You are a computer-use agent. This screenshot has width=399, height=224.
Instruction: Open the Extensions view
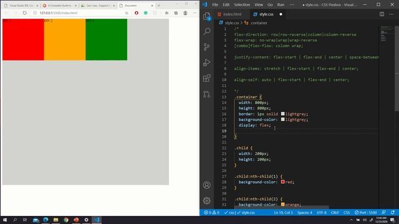pos(206,78)
